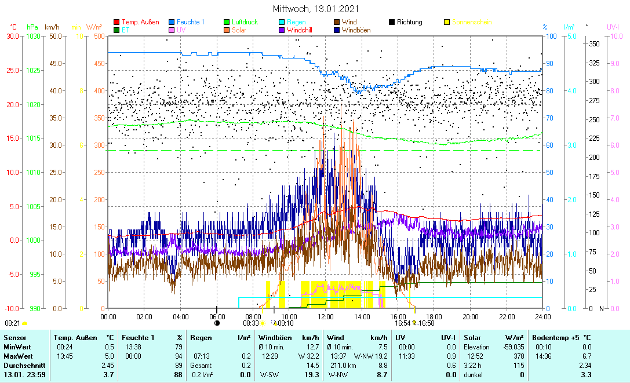Click the yellow Sonnenschein legend square
Screen dimensions: 630x383
click(446, 22)
